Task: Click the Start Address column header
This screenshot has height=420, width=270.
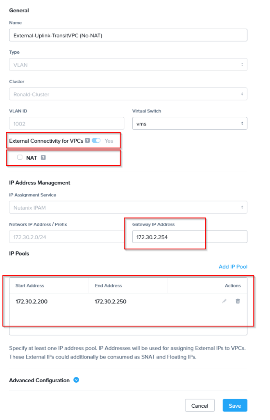Action: [30, 285]
